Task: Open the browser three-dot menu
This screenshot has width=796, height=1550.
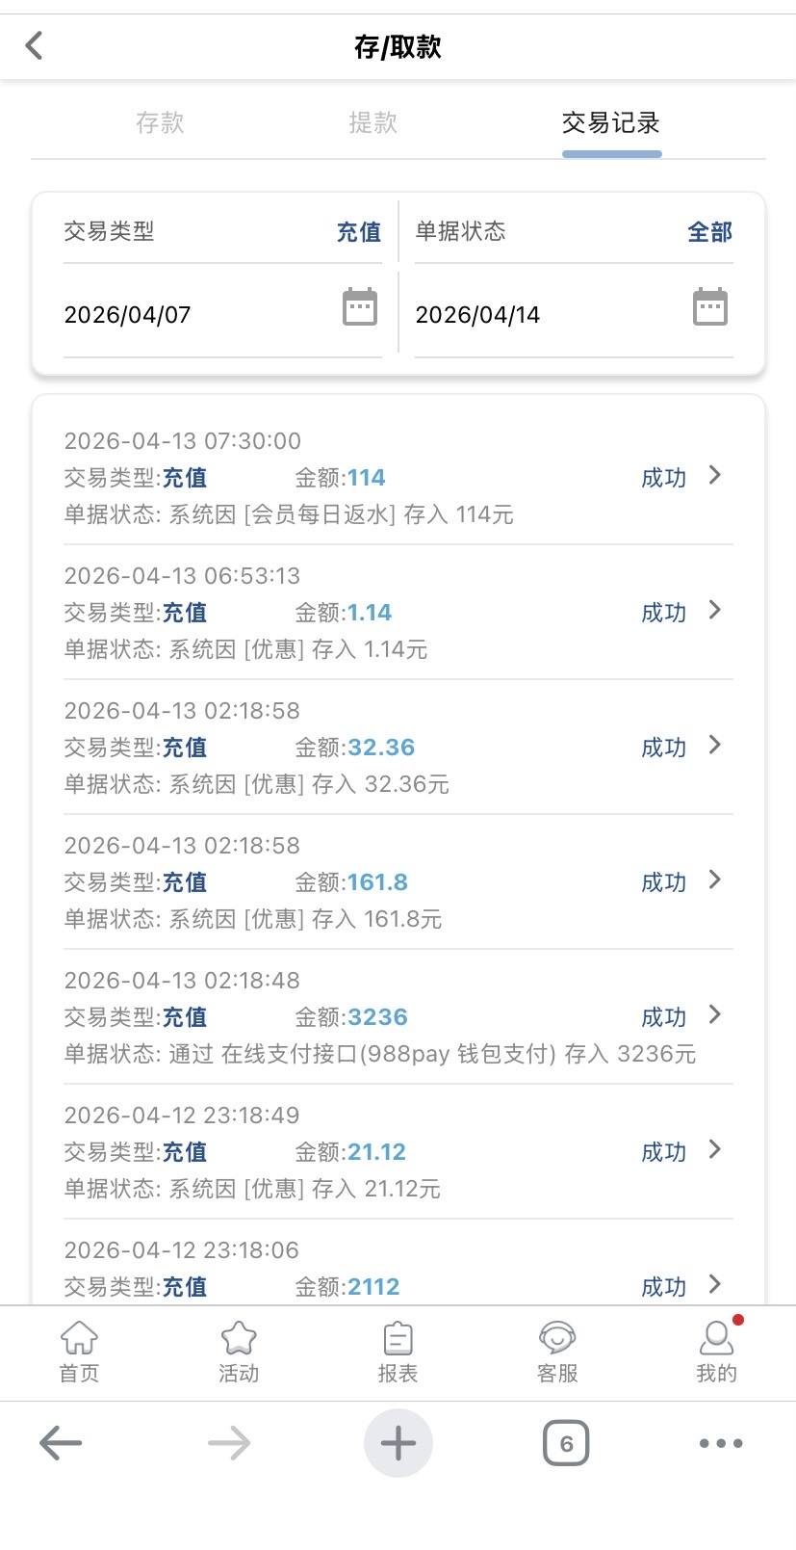Action: pos(721,1443)
